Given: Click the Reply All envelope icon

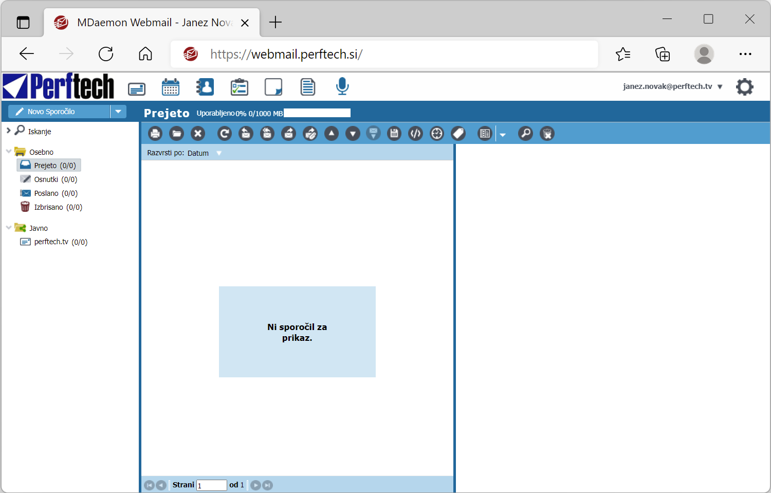Looking at the screenshot, I should (267, 134).
